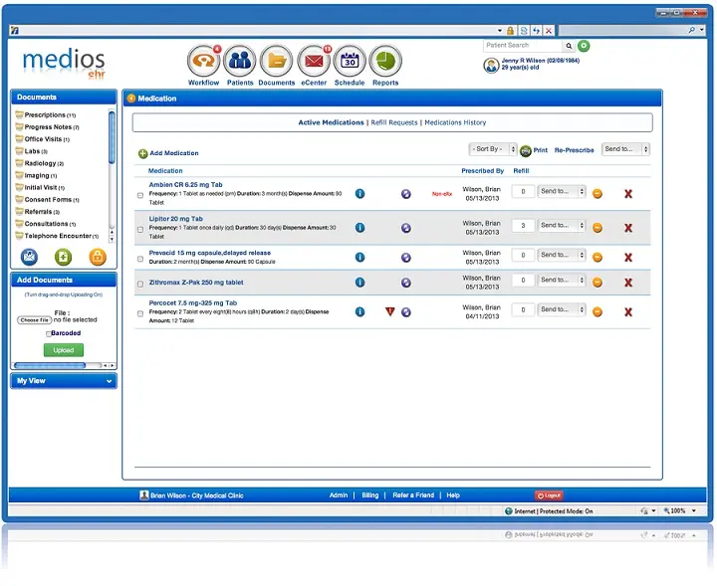Click the Lipitor refill count field
Image resolution: width=717 pixels, height=586 pixels.
tap(523, 226)
